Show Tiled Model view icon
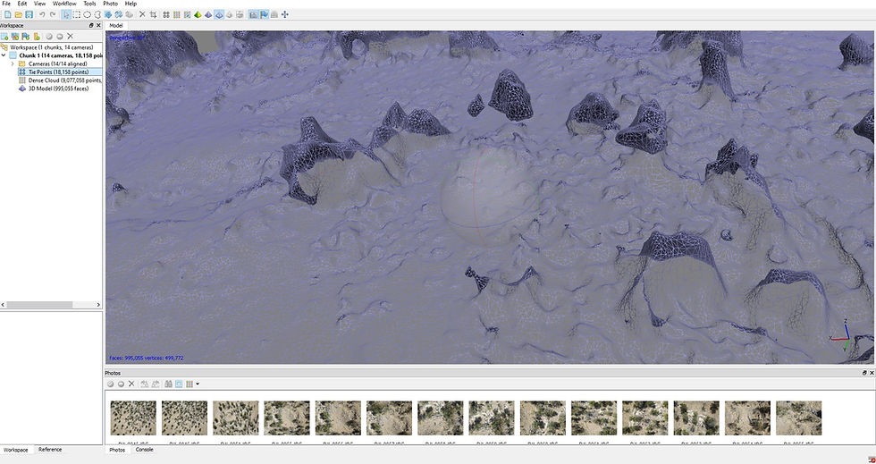Image resolution: width=876 pixels, height=464 pixels. [x=240, y=14]
